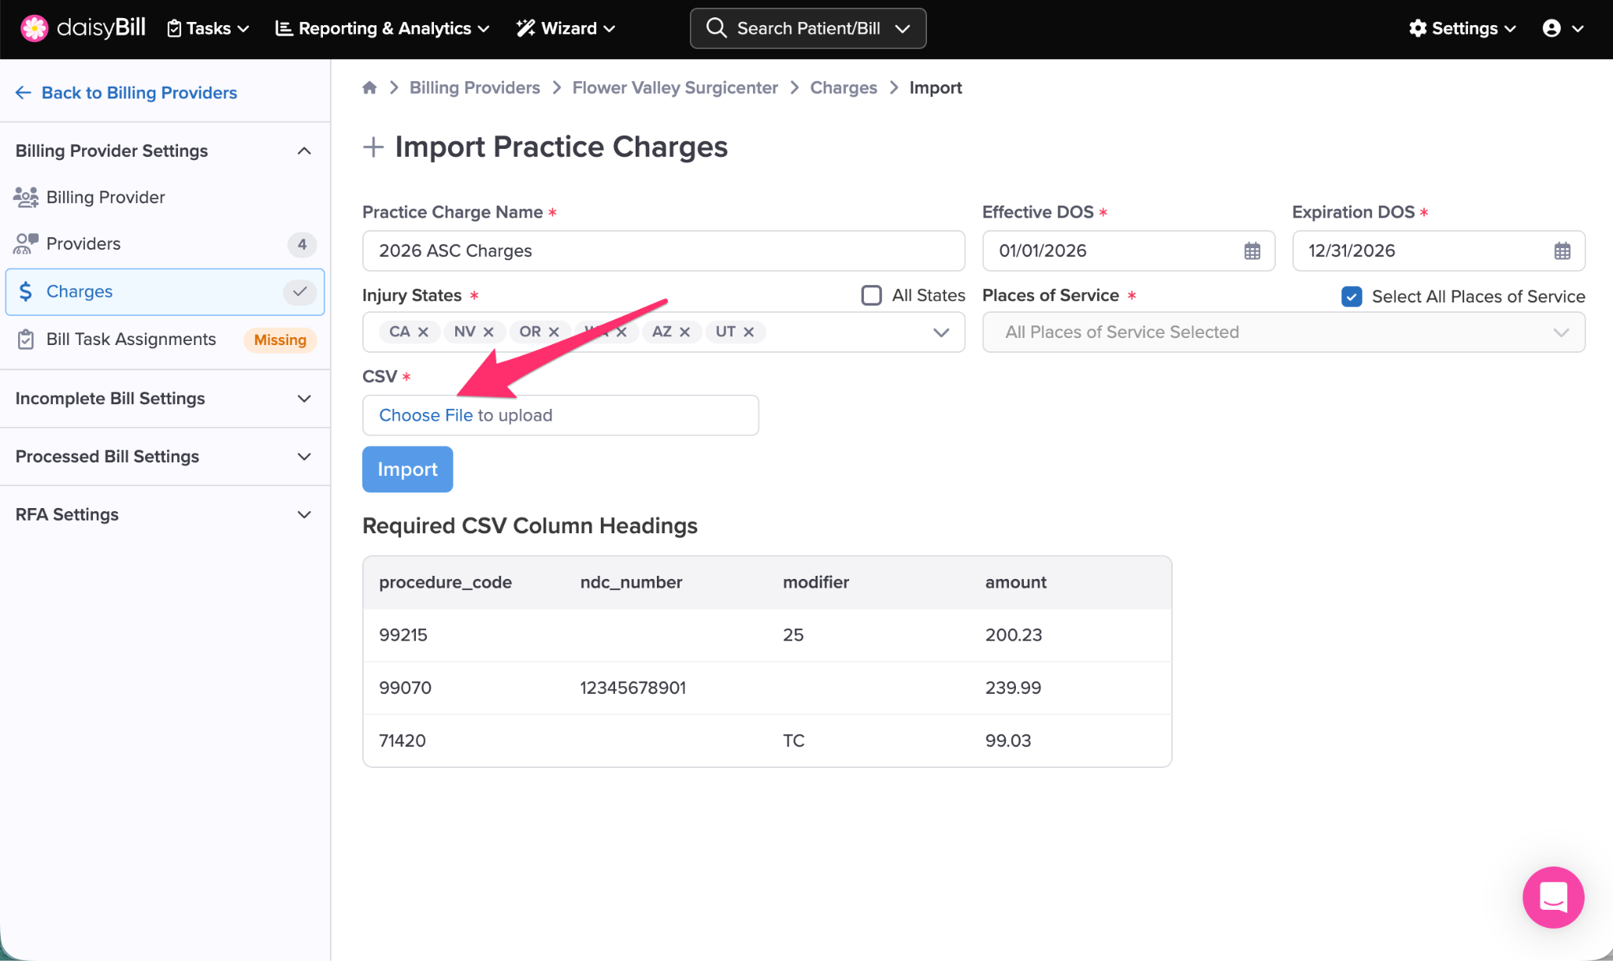Screen dimensions: 1613x961
Task: Click the Choose File upload link
Action: (425, 415)
